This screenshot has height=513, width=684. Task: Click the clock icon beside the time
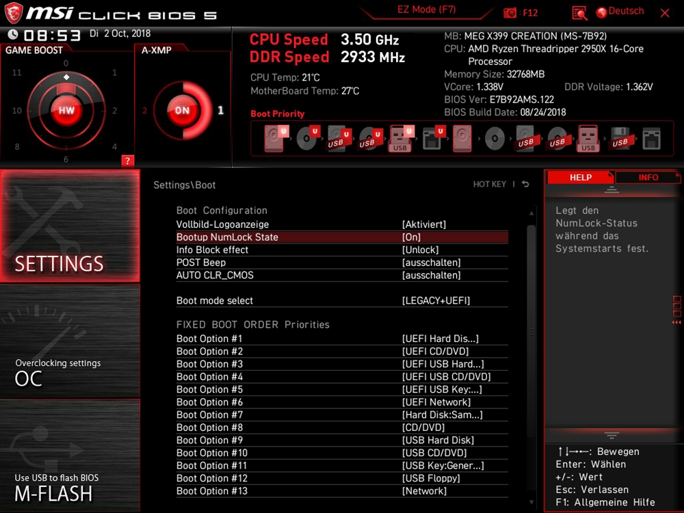coord(12,34)
